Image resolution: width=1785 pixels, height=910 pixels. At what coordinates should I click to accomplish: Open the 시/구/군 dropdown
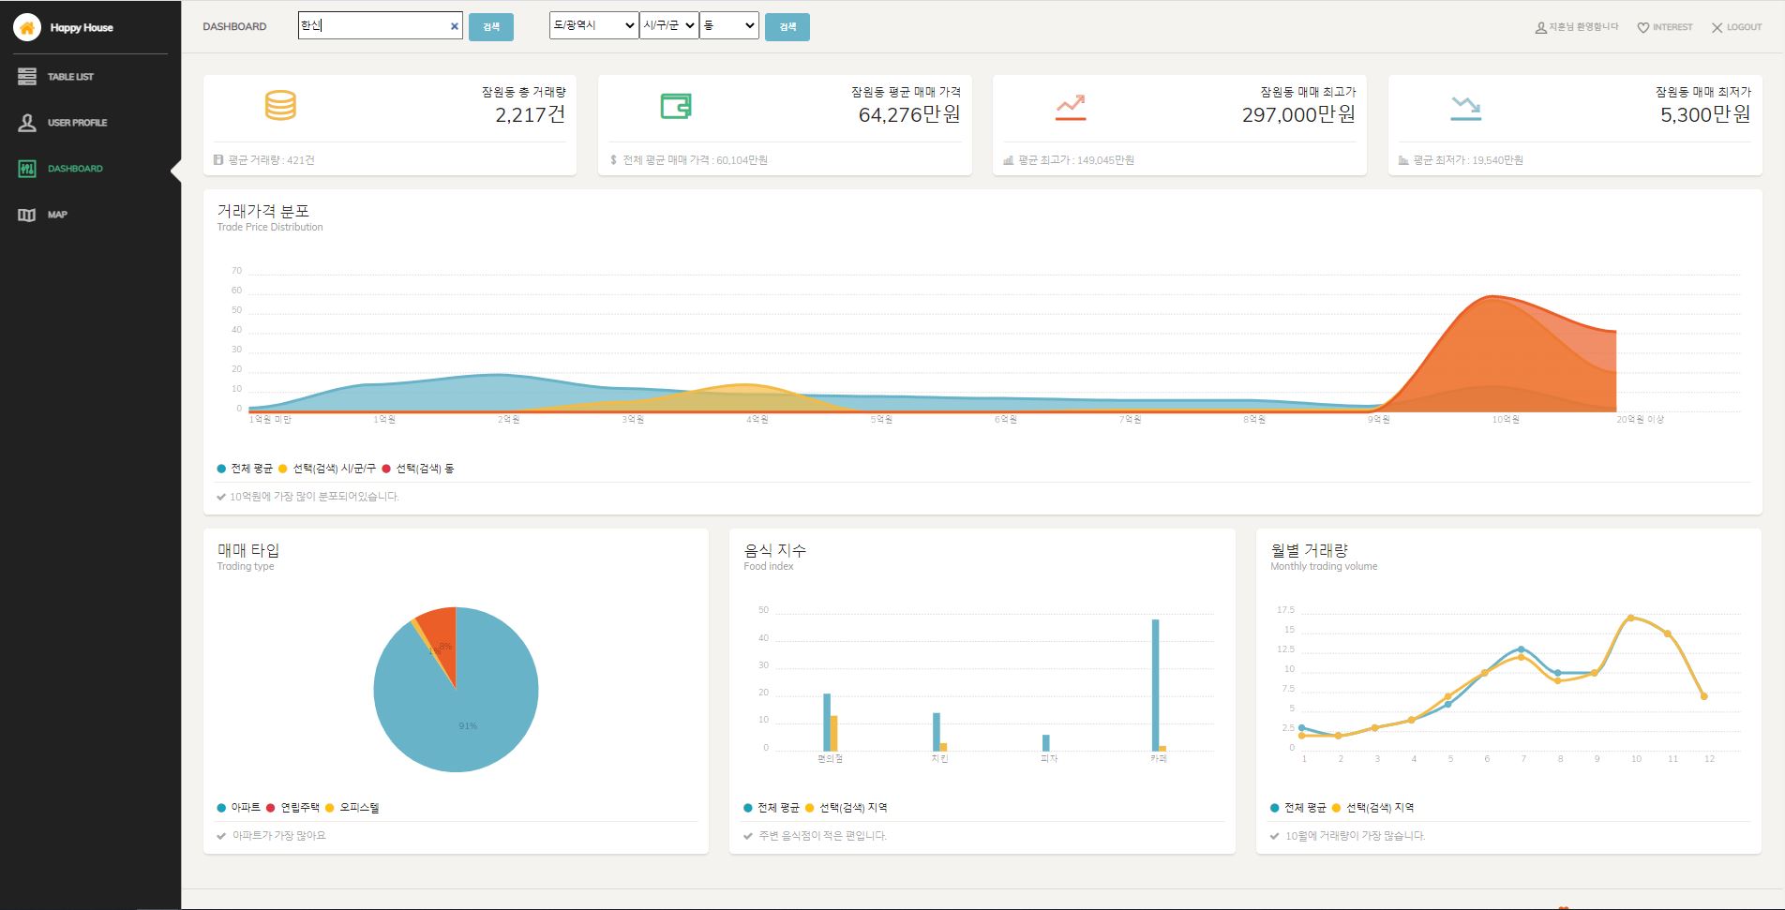tap(668, 26)
